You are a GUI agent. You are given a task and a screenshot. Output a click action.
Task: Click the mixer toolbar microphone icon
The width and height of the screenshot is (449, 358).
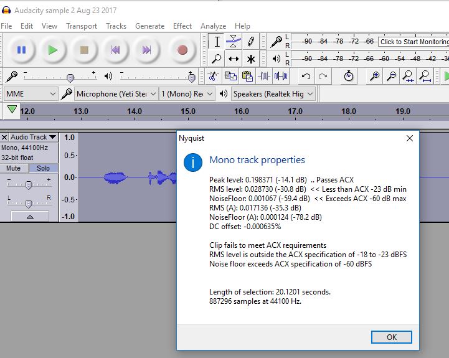tap(12, 76)
